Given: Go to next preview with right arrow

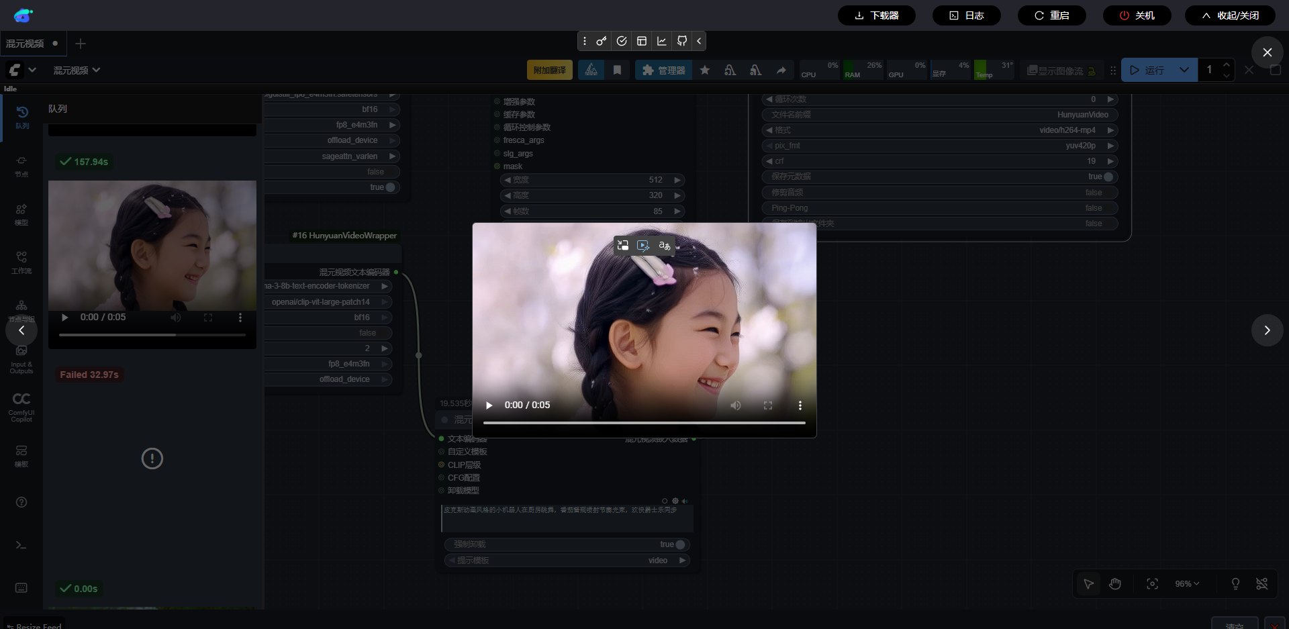Looking at the screenshot, I should click(x=1267, y=330).
